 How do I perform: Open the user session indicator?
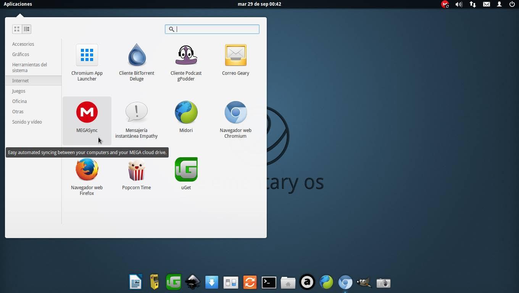(x=499, y=4)
